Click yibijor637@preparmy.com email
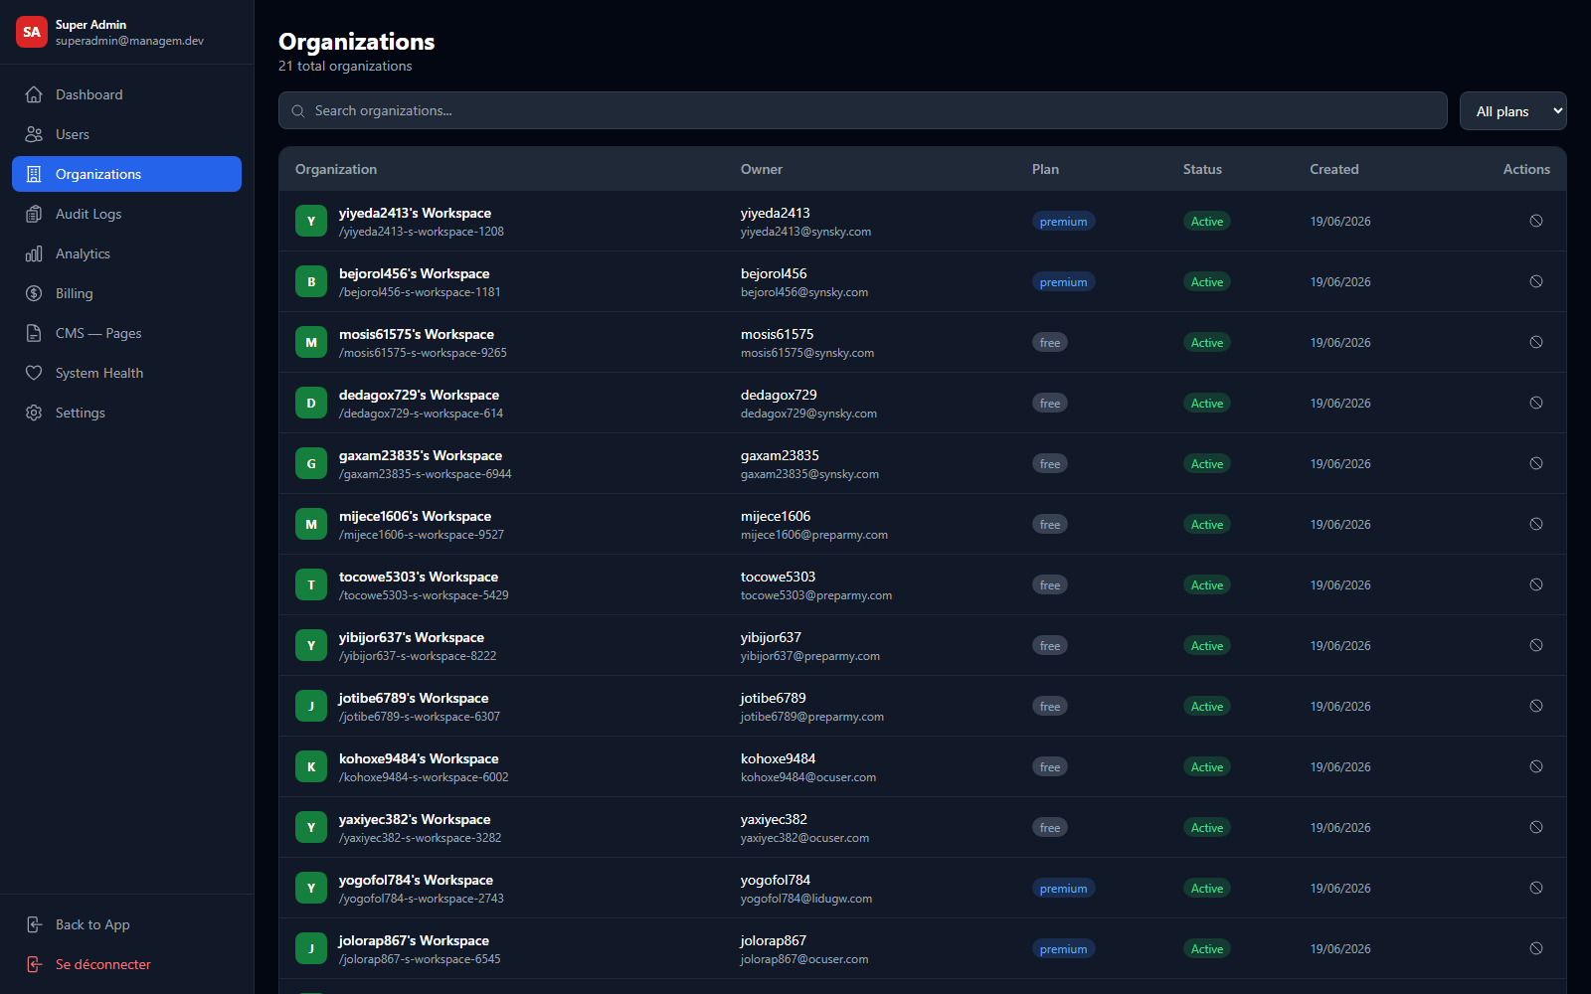Screen dimensions: 1591x994 tap(810, 656)
